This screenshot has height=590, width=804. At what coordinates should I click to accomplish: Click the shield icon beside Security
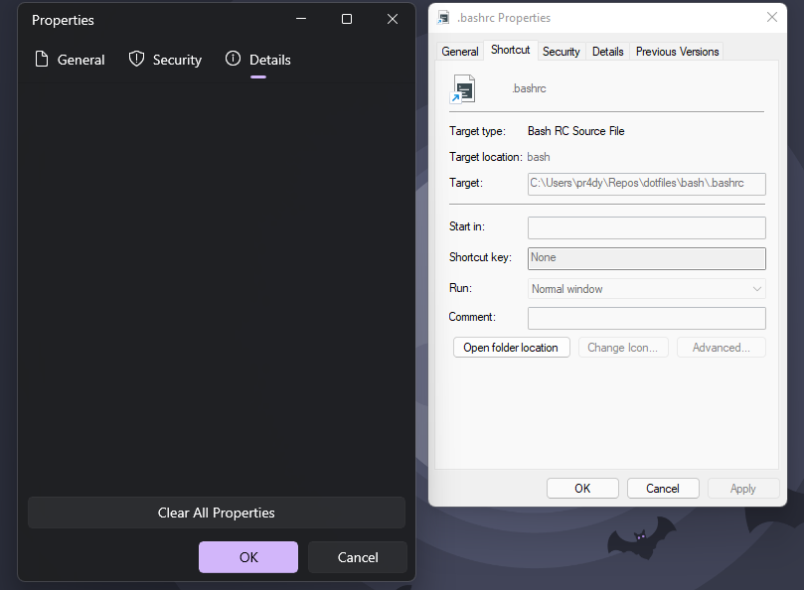(136, 59)
